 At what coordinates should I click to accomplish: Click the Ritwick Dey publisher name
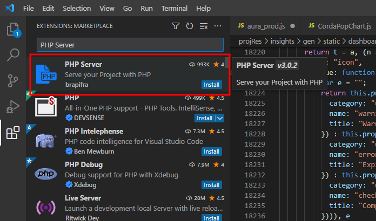pyautogui.click(x=82, y=218)
